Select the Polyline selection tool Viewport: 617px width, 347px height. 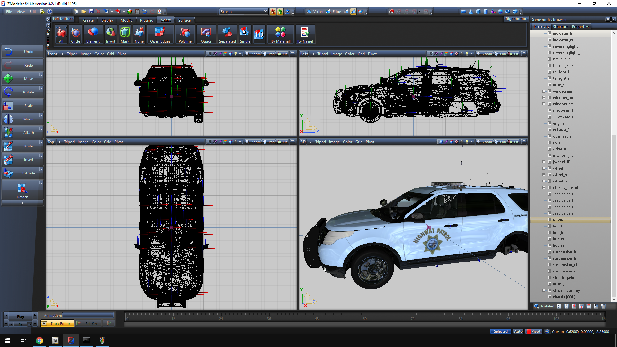tap(185, 35)
